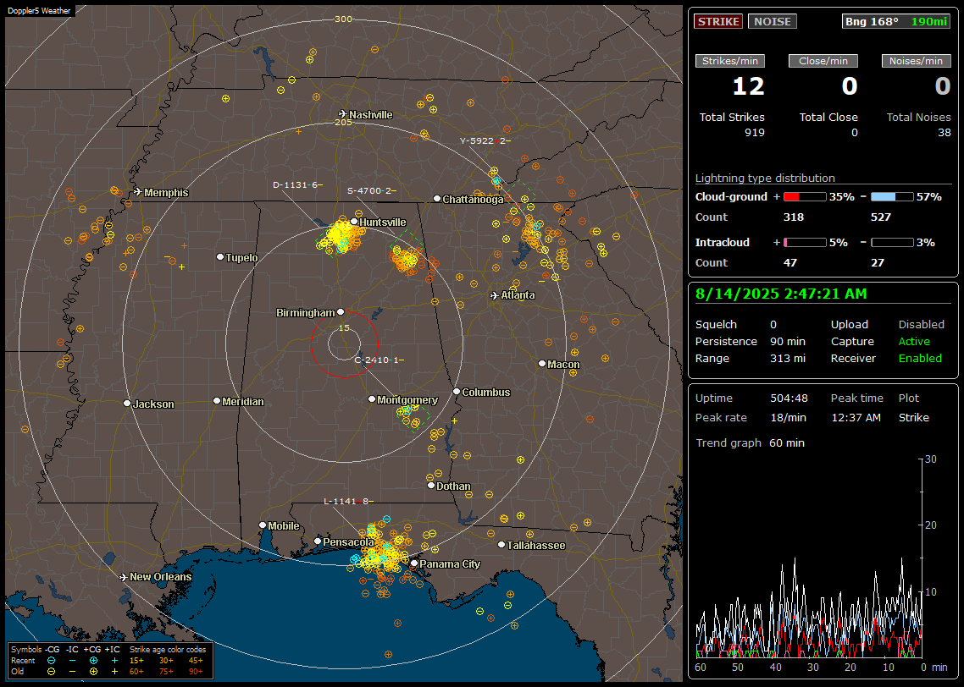The image size is (964, 687).
Task: Click the Strikes/min label button
Action: tap(729, 61)
